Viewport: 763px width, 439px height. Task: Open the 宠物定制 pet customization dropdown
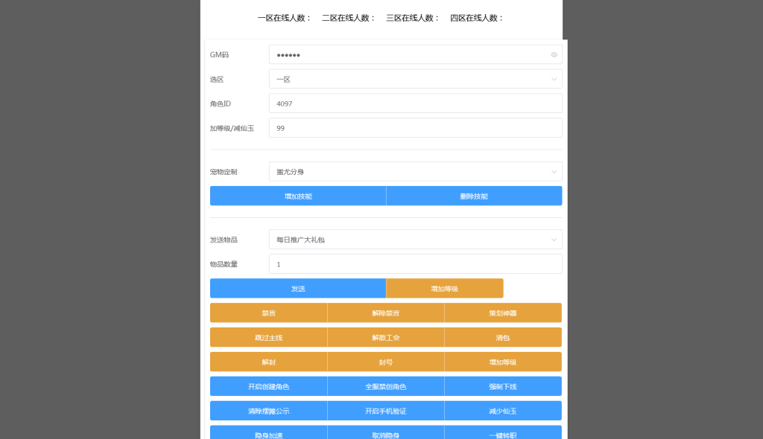pos(415,171)
